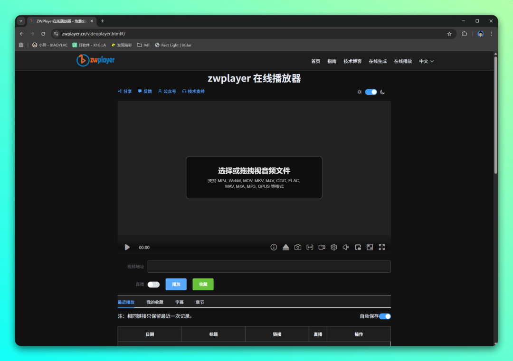Close the ZWPlayer browser tab
513x361 pixels.
(92, 21)
